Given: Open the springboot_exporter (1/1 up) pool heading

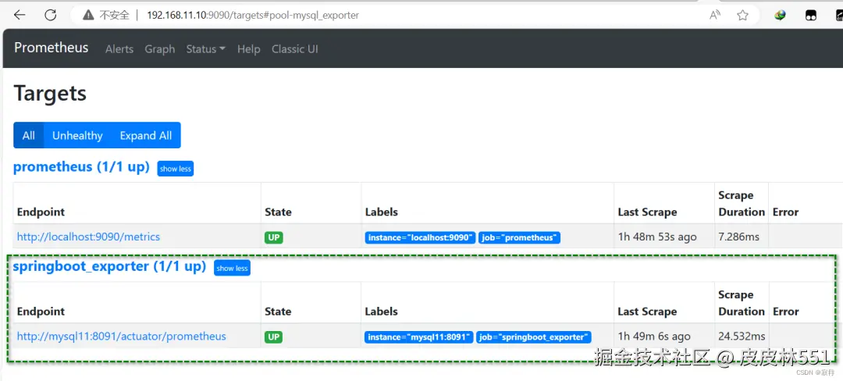Looking at the screenshot, I should [110, 266].
